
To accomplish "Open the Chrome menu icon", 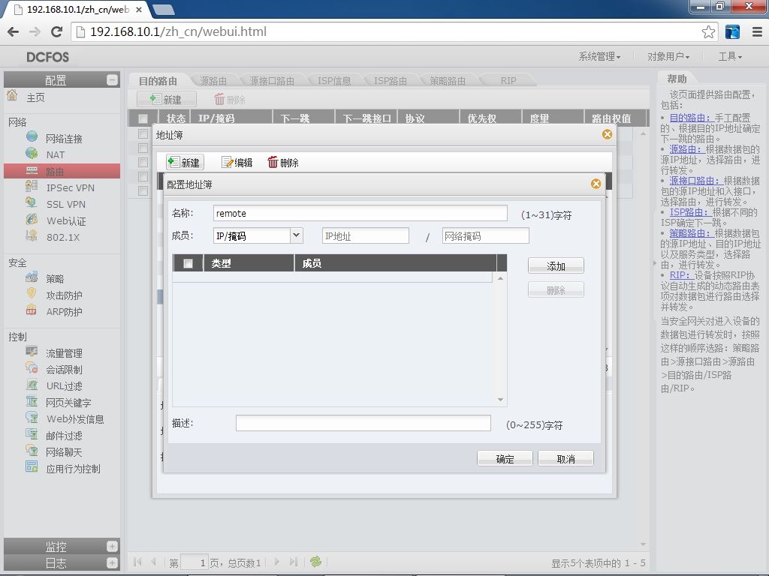I will (x=757, y=31).
